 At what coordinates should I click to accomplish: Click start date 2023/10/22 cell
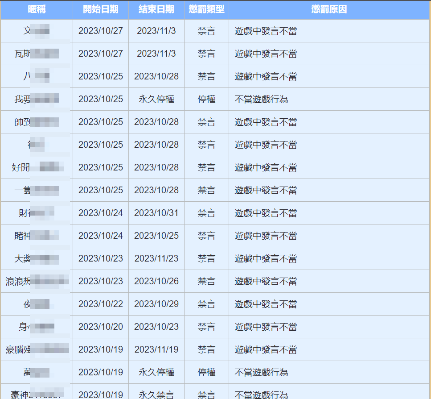[101, 304]
